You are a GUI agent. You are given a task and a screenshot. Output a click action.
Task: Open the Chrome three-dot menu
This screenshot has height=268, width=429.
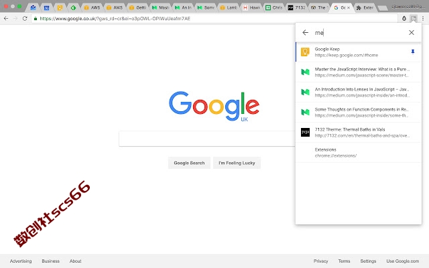(423, 19)
